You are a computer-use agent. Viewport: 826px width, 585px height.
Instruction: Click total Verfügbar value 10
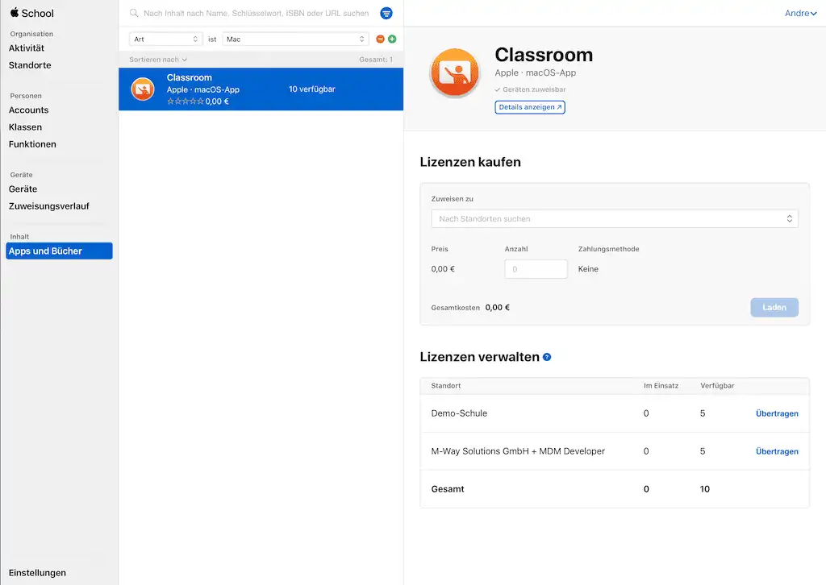point(704,489)
